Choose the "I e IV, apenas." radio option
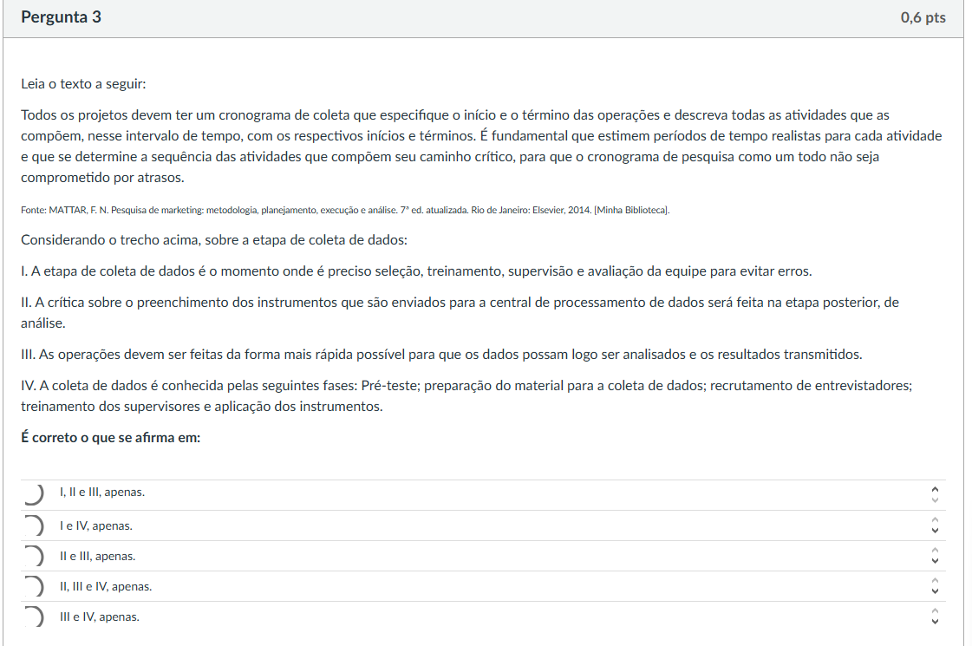The image size is (972, 646). (x=32, y=525)
